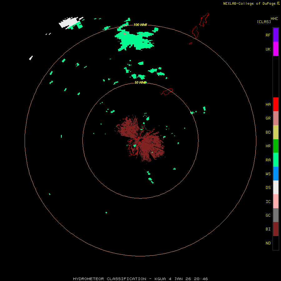281x281 pixels.
Task: Click the GC legend label
Action: (268, 215)
